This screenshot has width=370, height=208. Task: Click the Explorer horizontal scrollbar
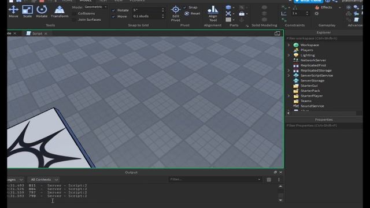tap(322, 113)
